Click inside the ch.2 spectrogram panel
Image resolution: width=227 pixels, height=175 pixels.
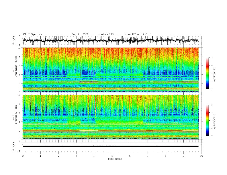point(110,117)
